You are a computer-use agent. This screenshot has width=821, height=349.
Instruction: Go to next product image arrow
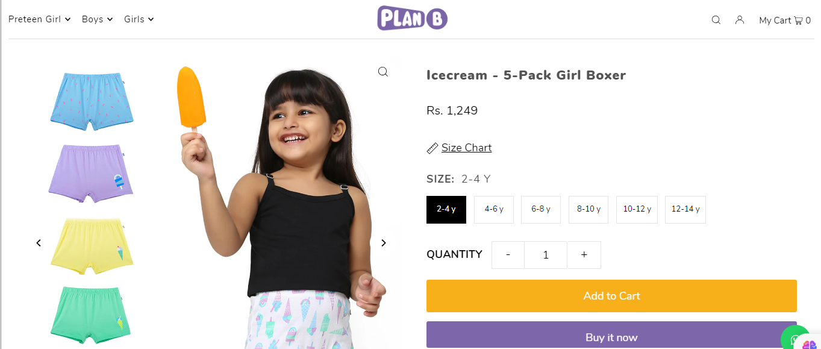[x=384, y=243]
